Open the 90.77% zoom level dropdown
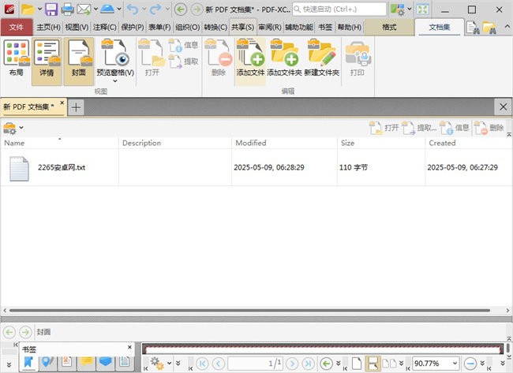This screenshot has width=513, height=373. tap(455, 364)
